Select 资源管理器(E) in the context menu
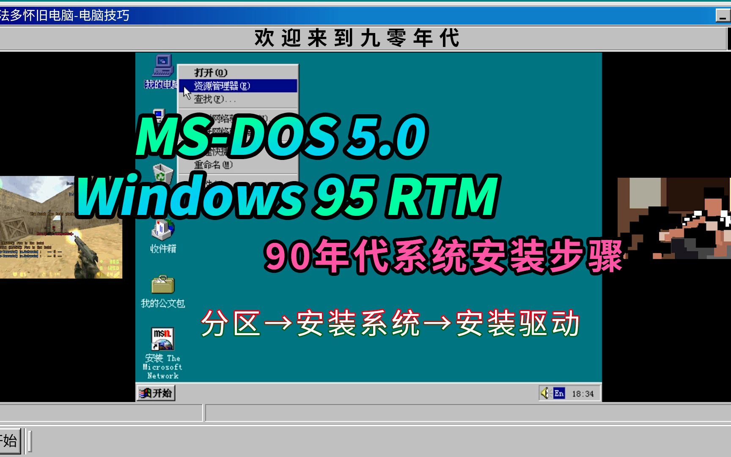Screen dimensions: 731x457 (x=238, y=86)
